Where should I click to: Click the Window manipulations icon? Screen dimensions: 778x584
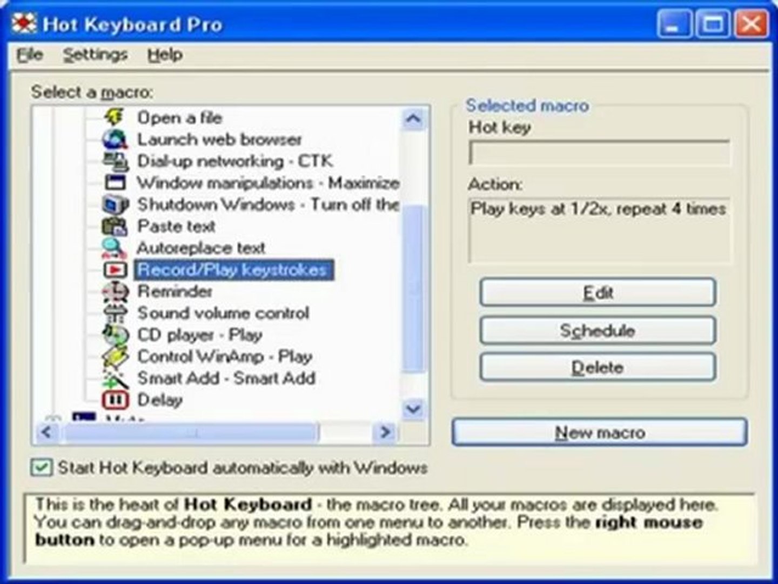point(115,182)
